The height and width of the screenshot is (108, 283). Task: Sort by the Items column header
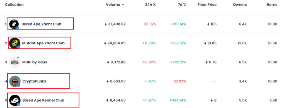pyautogui.click(x=272, y=5)
